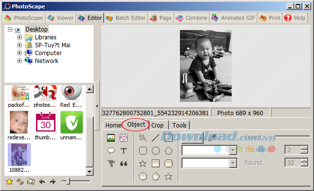Screen dimensions: 314x191
Task: Click the Photo 689 x 960 status text
Action: tap(240, 113)
